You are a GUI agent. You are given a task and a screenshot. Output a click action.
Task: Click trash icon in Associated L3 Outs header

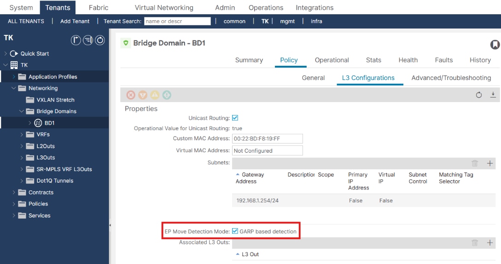tap(475, 243)
